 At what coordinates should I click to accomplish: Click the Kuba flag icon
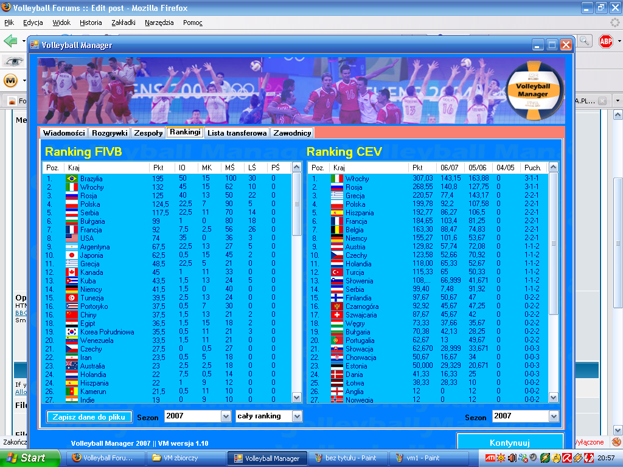72,281
